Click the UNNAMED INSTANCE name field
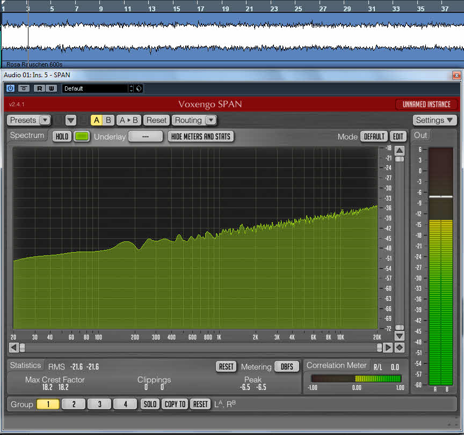464x435 pixels. point(426,104)
